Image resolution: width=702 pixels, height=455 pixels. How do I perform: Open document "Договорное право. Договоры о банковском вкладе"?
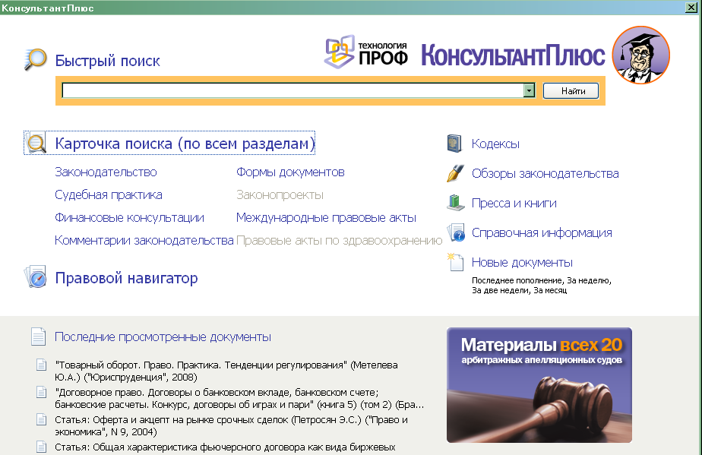(x=239, y=398)
